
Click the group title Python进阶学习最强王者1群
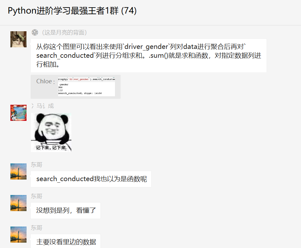click(63, 11)
